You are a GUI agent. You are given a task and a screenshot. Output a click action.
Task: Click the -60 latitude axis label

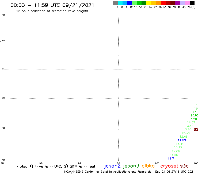(2, 160)
